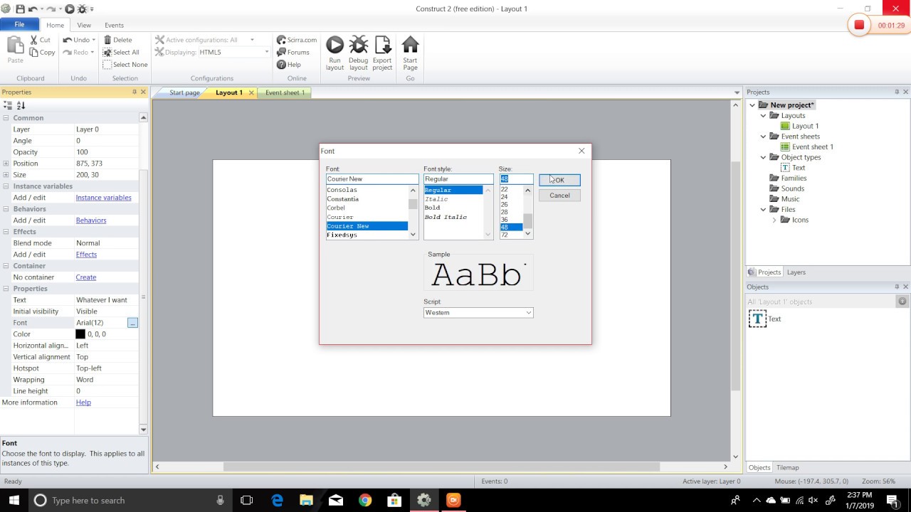Click the Paste clipboard icon
This screenshot has height=512, width=911.
[x=16, y=46]
